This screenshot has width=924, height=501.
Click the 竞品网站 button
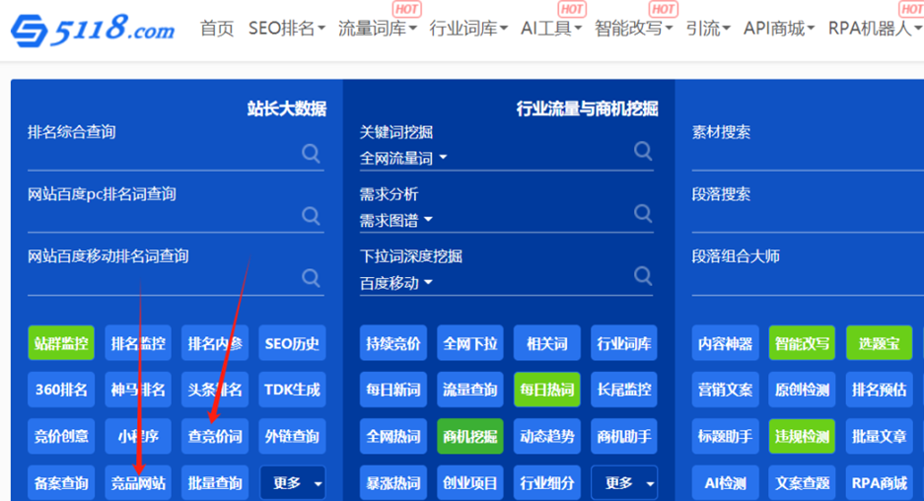coord(138,483)
